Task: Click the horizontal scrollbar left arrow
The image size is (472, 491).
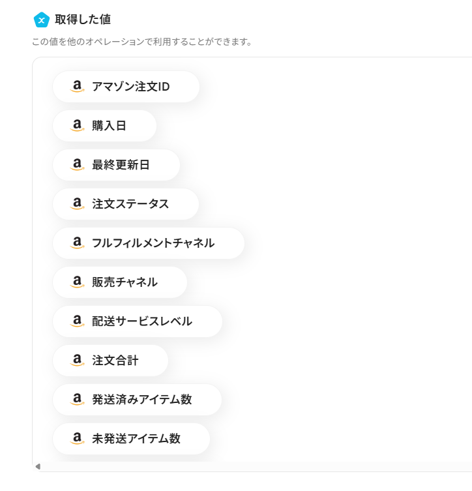Action: pyautogui.click(x=38, y=466)
